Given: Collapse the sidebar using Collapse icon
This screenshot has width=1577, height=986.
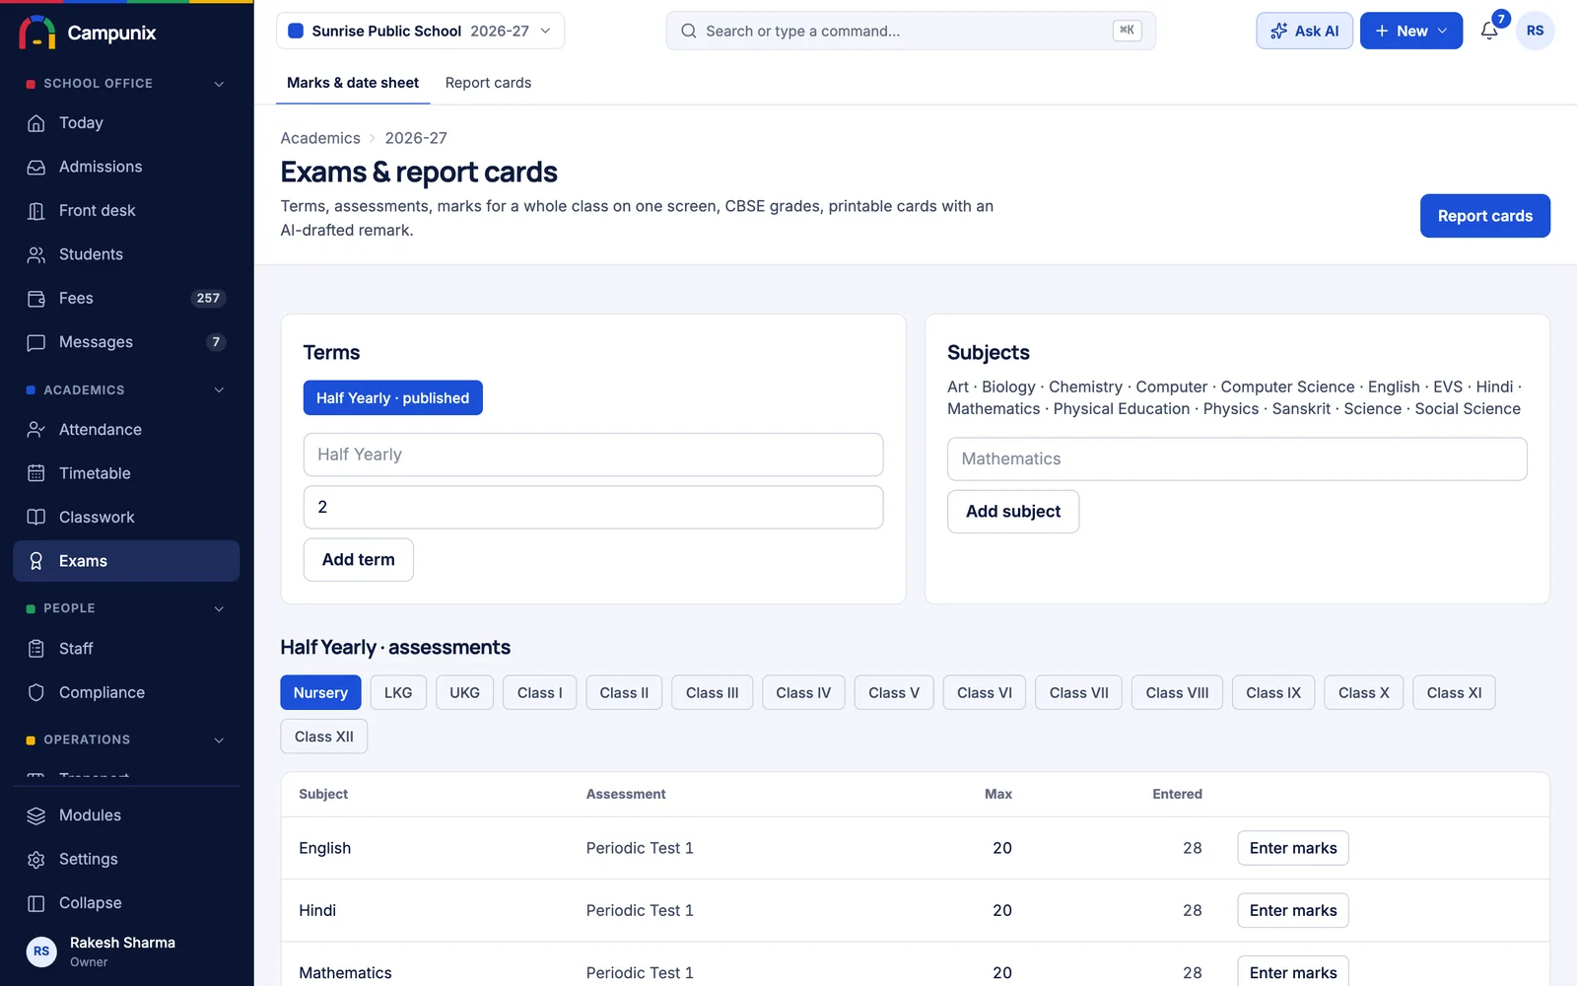Looking at the screenshot, I should pyautogui.click(x=36, y=903).
